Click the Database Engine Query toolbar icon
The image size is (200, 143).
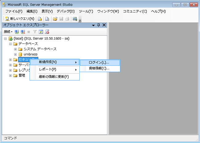pyautogui.click(x=40, y=19)
